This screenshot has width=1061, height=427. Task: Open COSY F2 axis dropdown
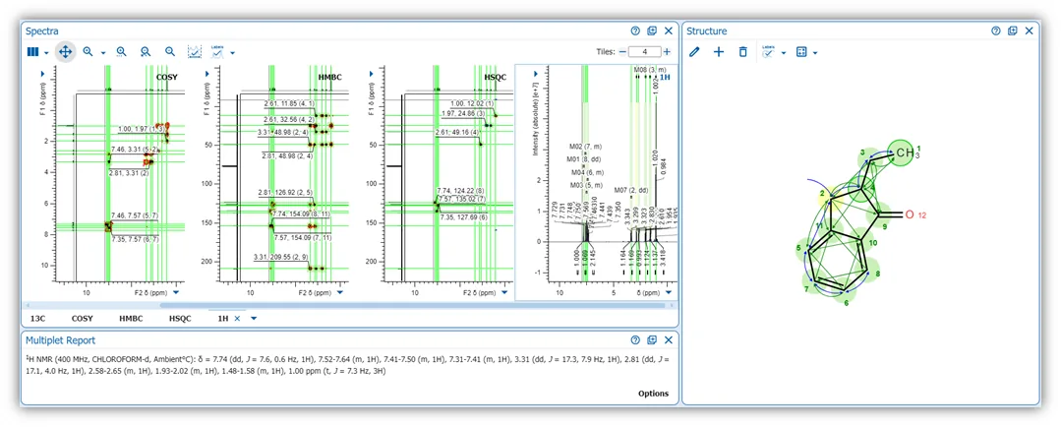pyautogui.click(x=176, y=292)
